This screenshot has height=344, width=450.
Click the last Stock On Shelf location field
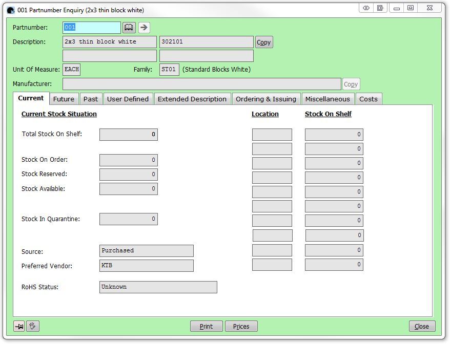tap(334, 265)
